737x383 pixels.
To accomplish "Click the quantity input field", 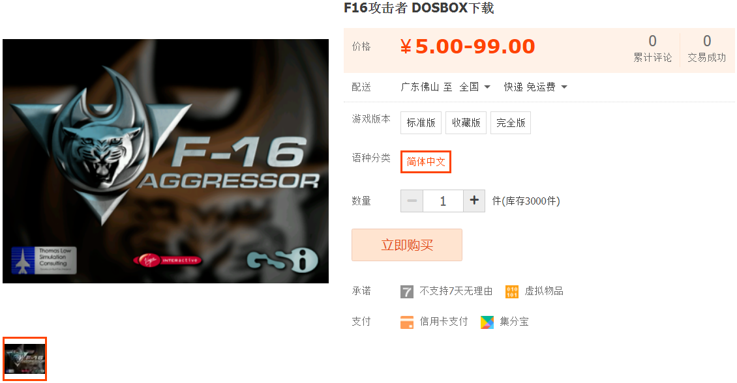I will click(443, 201).
